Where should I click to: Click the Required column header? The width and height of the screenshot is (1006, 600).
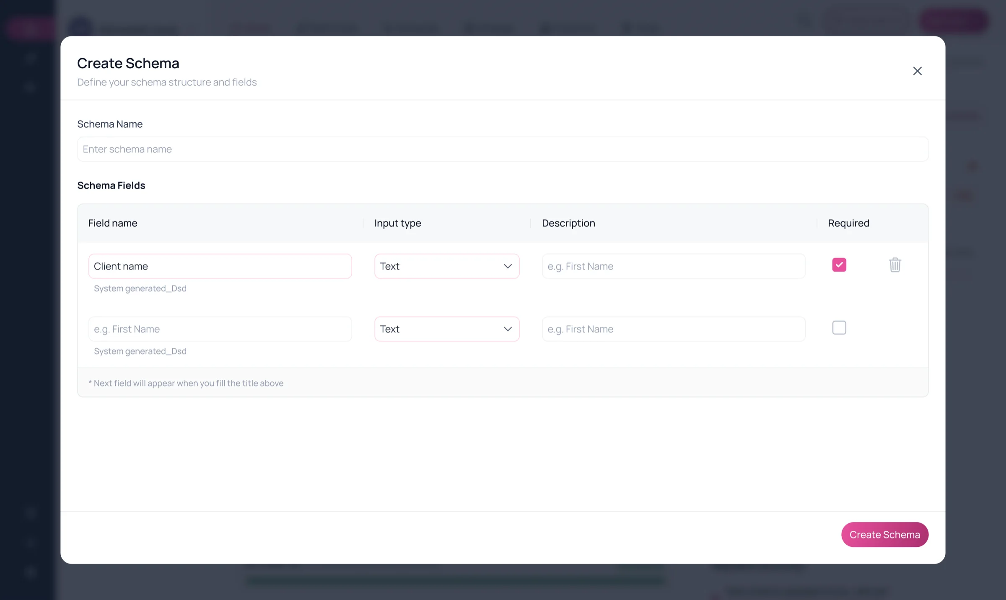coord(848,223)
